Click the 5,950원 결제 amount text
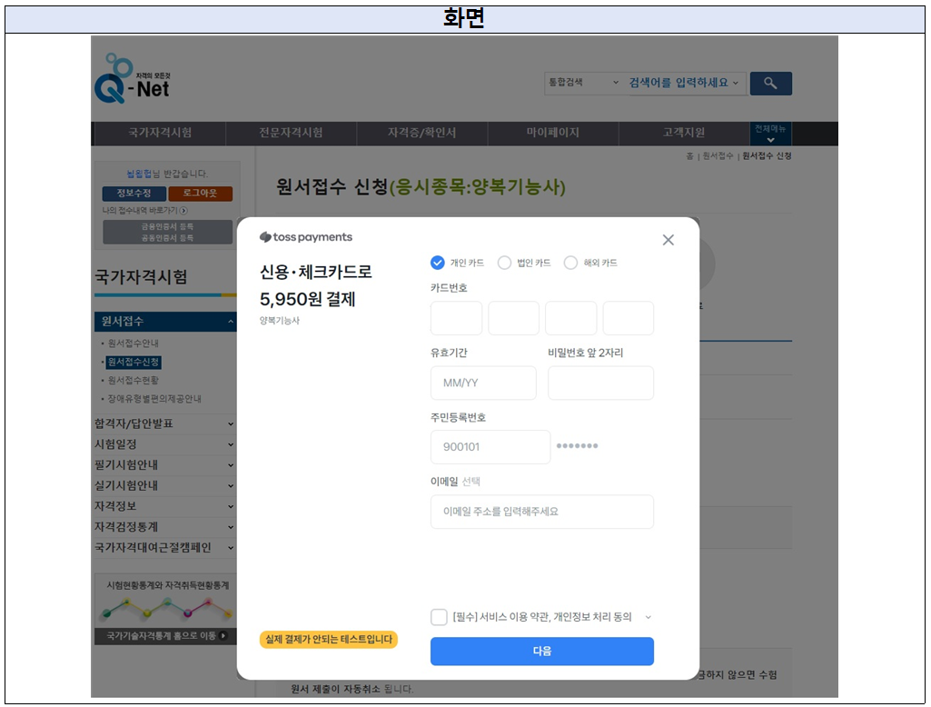The height and width of the screenshot is (707, 931). point(308,299)
